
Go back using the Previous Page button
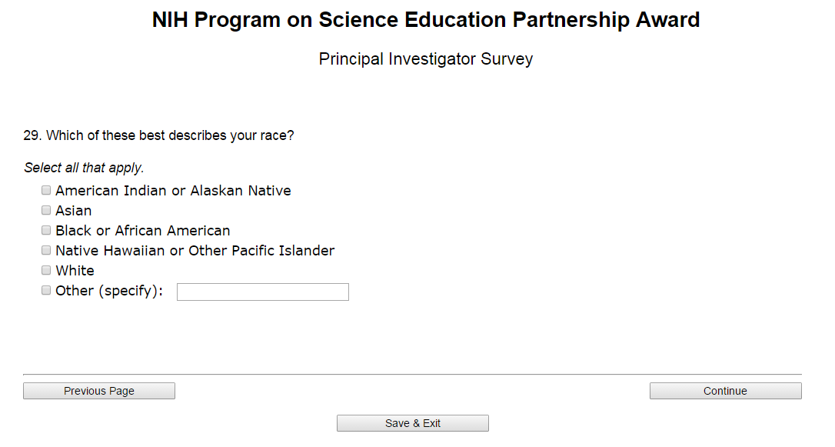click(99, 391)
